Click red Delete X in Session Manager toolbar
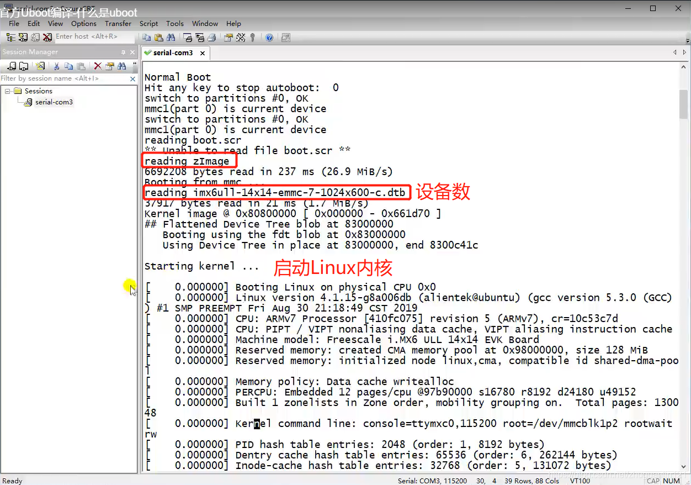Viewport: 691px width, 485px height. (98, 66)
